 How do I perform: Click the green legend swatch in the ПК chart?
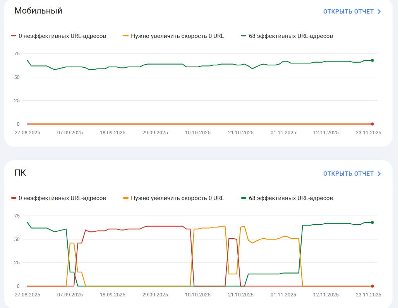pos(244,198)
